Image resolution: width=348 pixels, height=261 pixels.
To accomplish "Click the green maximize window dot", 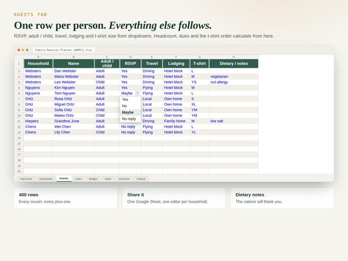I will pos(27,50).
